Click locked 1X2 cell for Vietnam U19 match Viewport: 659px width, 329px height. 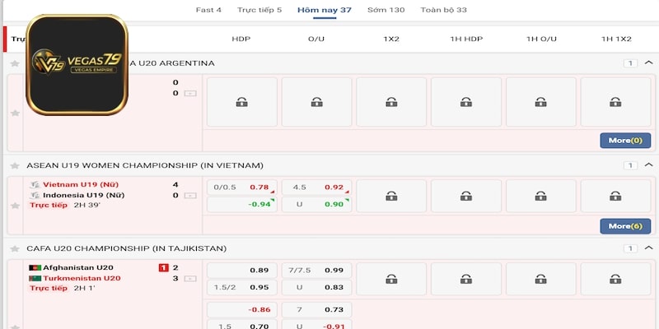coord(390,196)
